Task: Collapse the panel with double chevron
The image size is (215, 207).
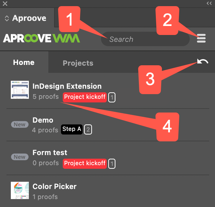Action: pos(209,3)
